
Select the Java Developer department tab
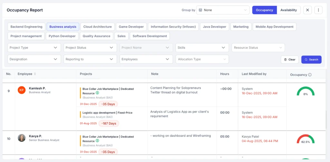coord(214,27)
